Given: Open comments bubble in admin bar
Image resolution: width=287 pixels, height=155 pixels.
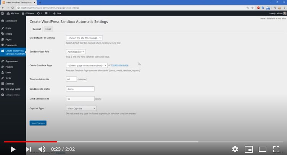Looking at the screenshot, I should pyautogui.click(x=48, y=13).
